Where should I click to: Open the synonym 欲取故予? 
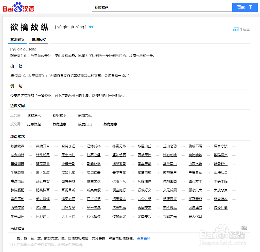point(59,115)
